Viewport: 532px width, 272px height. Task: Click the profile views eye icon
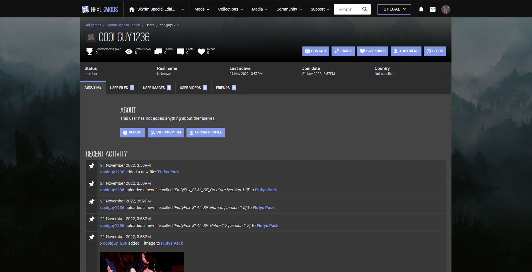pyautogui.click(x=129, y=51)
